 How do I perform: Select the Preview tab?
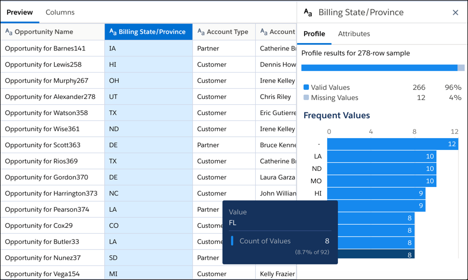pyautogui.click(x=19, y=12)
